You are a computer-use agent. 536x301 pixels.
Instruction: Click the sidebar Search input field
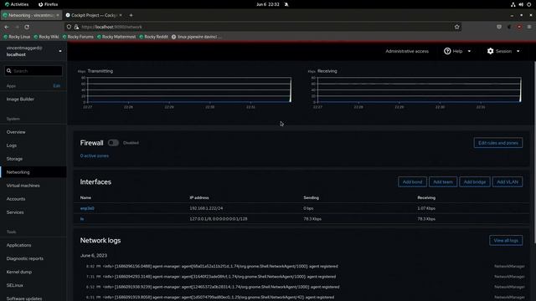33,71
